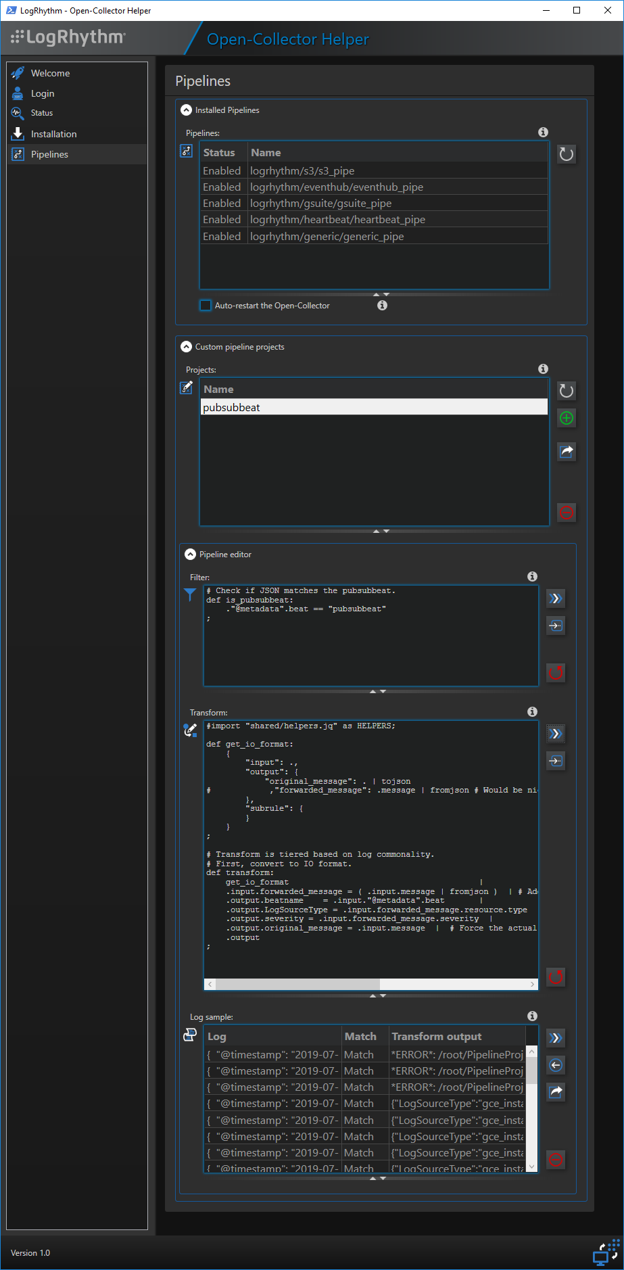This screenshot has width=624, height=1270.
Task: Select logrhythm/gsuite/gsuite_pipe pipeline row
Action: click(x=374, y=203)
